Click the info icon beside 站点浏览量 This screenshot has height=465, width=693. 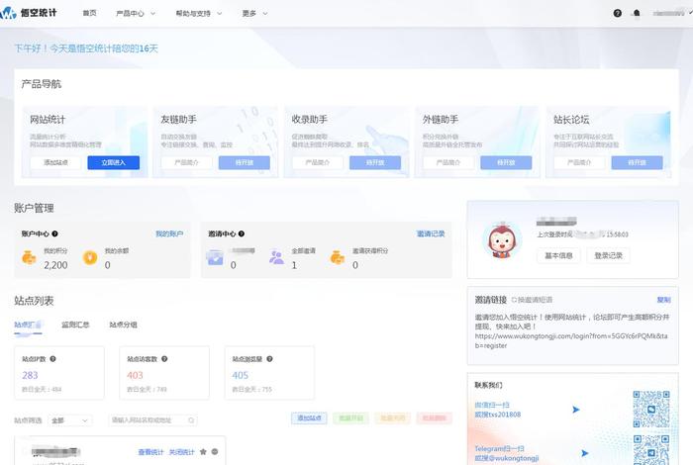tap(269, 359)
